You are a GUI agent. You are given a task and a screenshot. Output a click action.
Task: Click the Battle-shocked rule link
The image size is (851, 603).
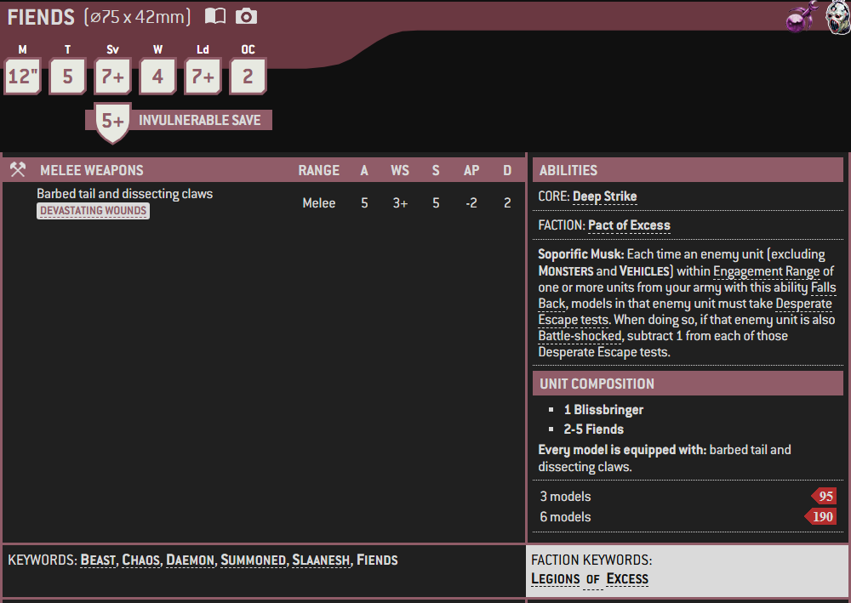coord(580,336)
